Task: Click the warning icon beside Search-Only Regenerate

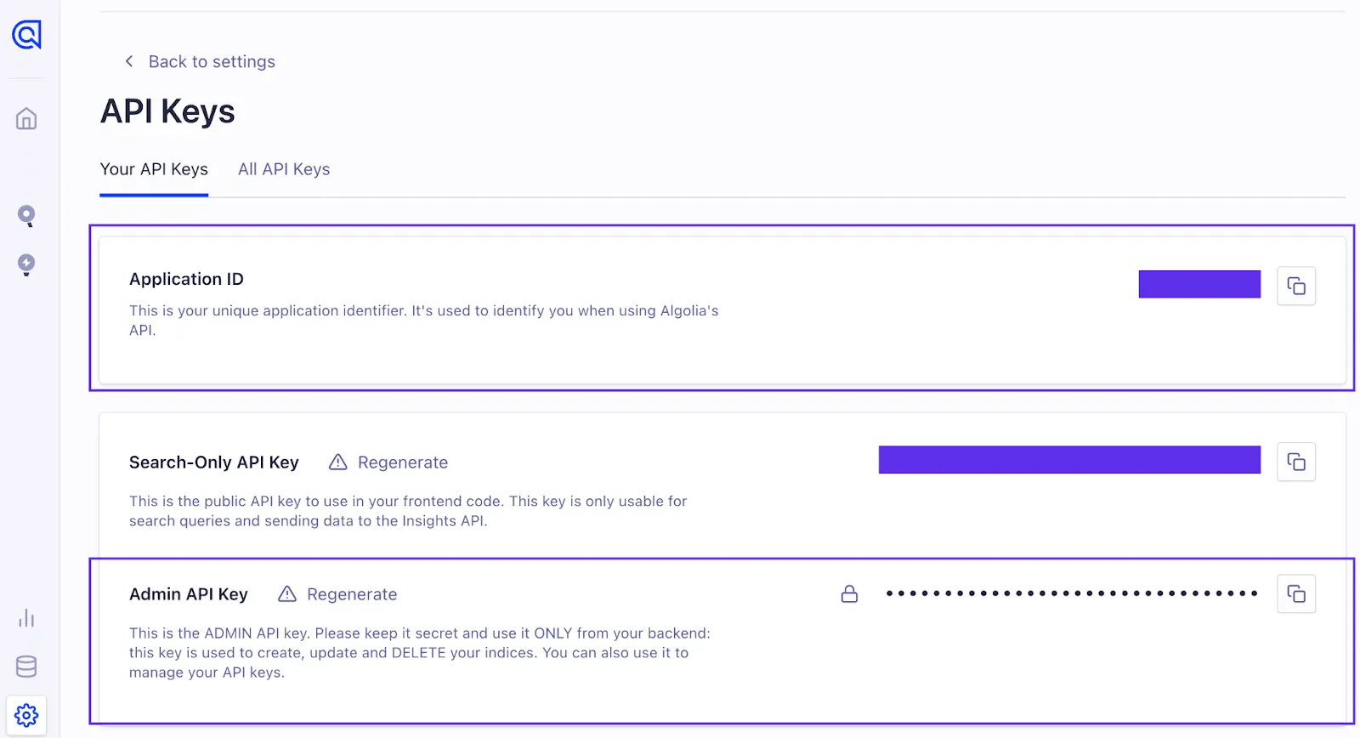Action: coord(337,462)
